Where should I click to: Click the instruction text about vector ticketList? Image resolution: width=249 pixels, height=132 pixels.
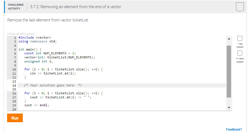coord(48,20)
